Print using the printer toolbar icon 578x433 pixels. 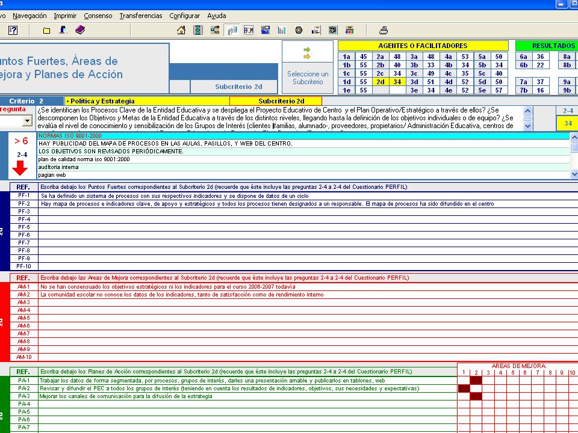click(x=384, y=30)
